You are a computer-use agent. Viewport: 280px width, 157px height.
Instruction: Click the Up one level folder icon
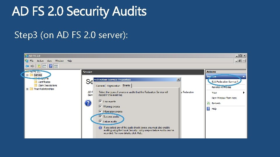(39, 66)
